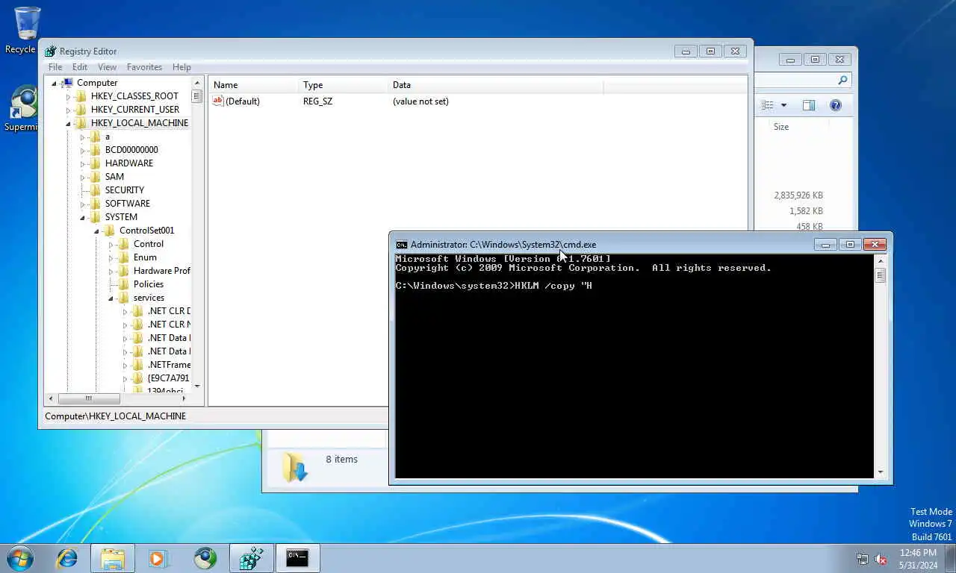Collapse the SYSTEM key
Screen dimensions: 956x573
click(82, 217)
